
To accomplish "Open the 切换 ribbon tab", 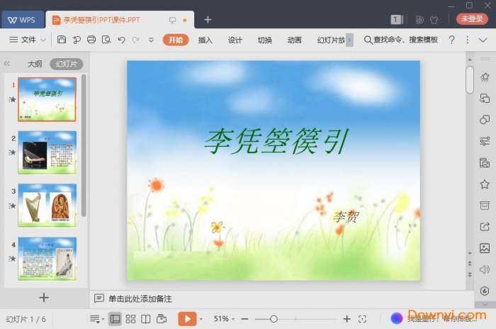I will pos(265,40).
